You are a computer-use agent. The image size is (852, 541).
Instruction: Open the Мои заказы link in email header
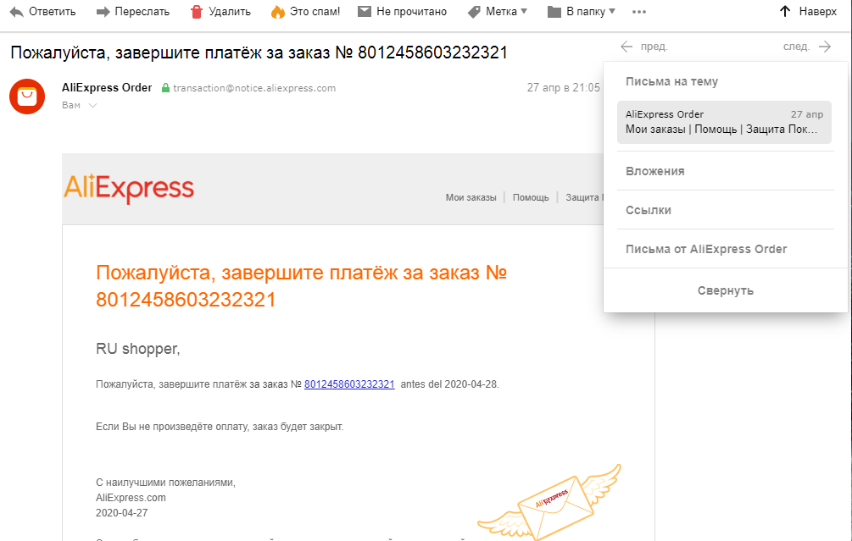[x=471, y=197]
